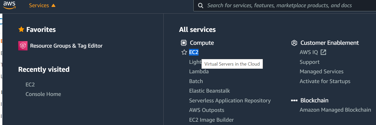
Task: Click the AWS IQ external link icon
Action: 323,52
